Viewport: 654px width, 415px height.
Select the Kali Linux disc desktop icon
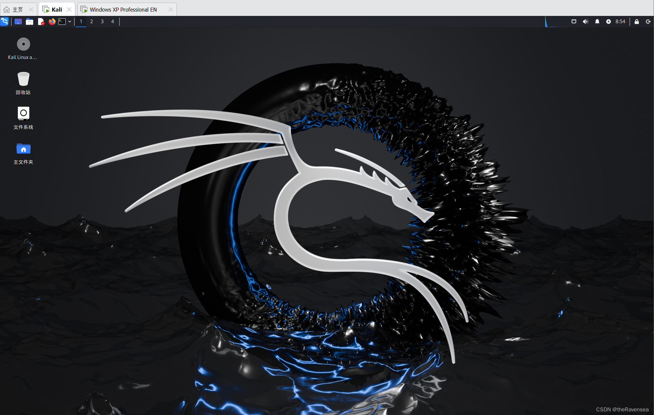(23, 49)
